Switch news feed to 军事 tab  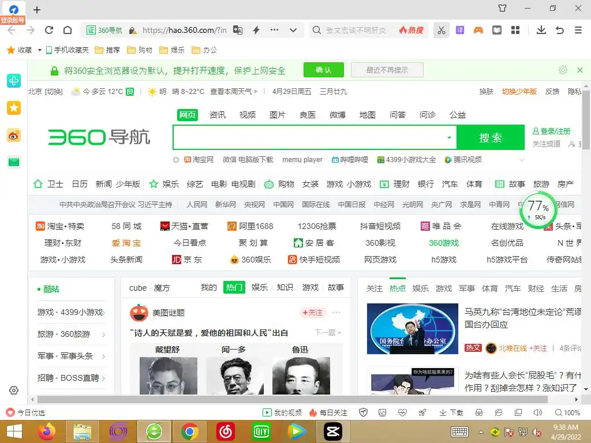pyautogui.click(x=466, y=288)
